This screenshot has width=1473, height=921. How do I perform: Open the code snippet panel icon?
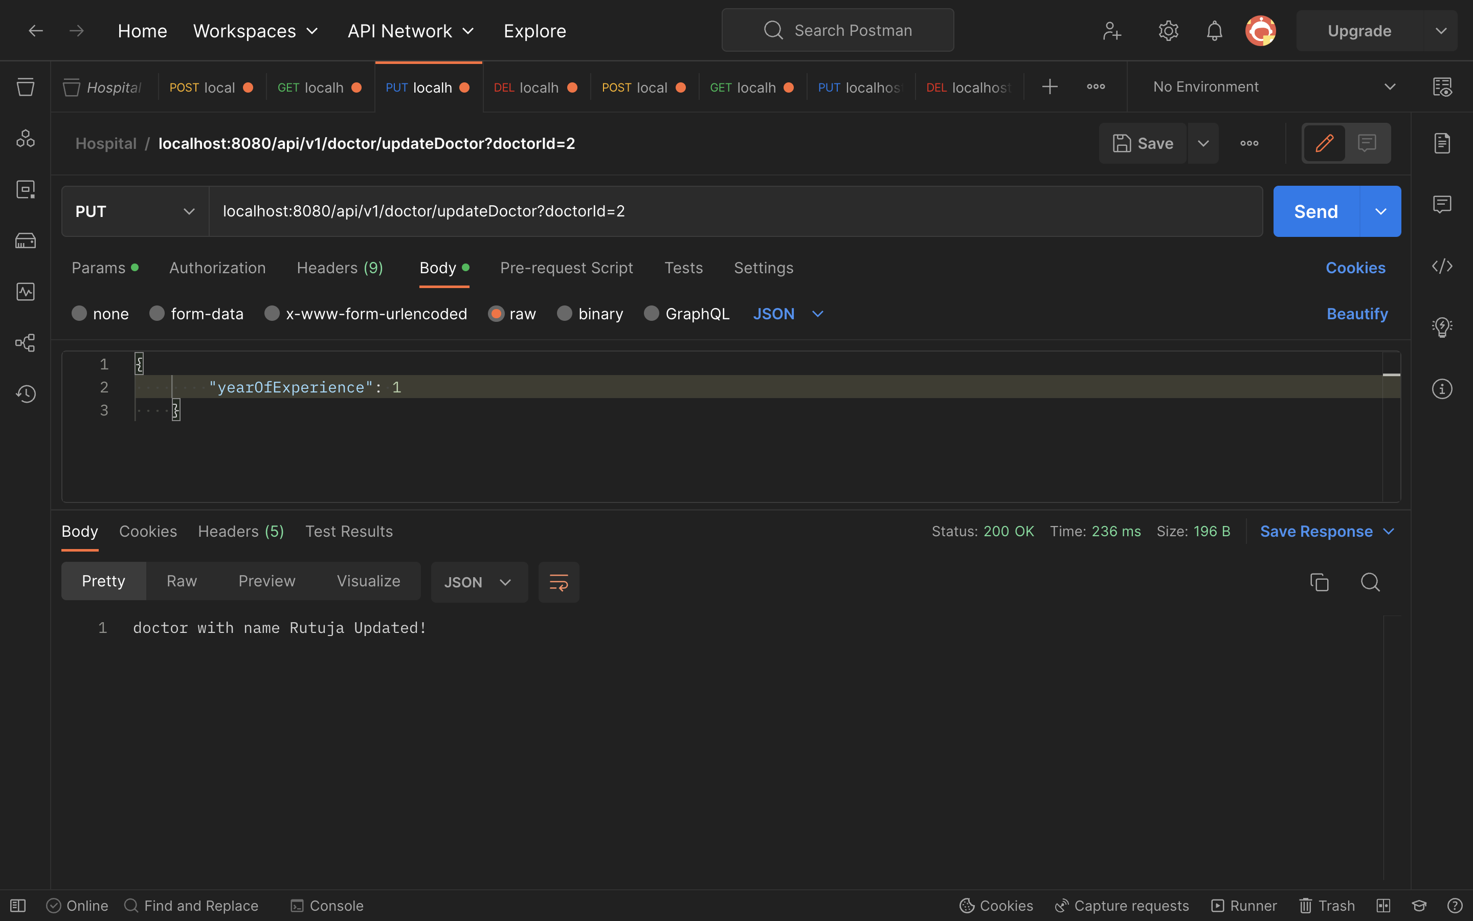(1442, 266)
